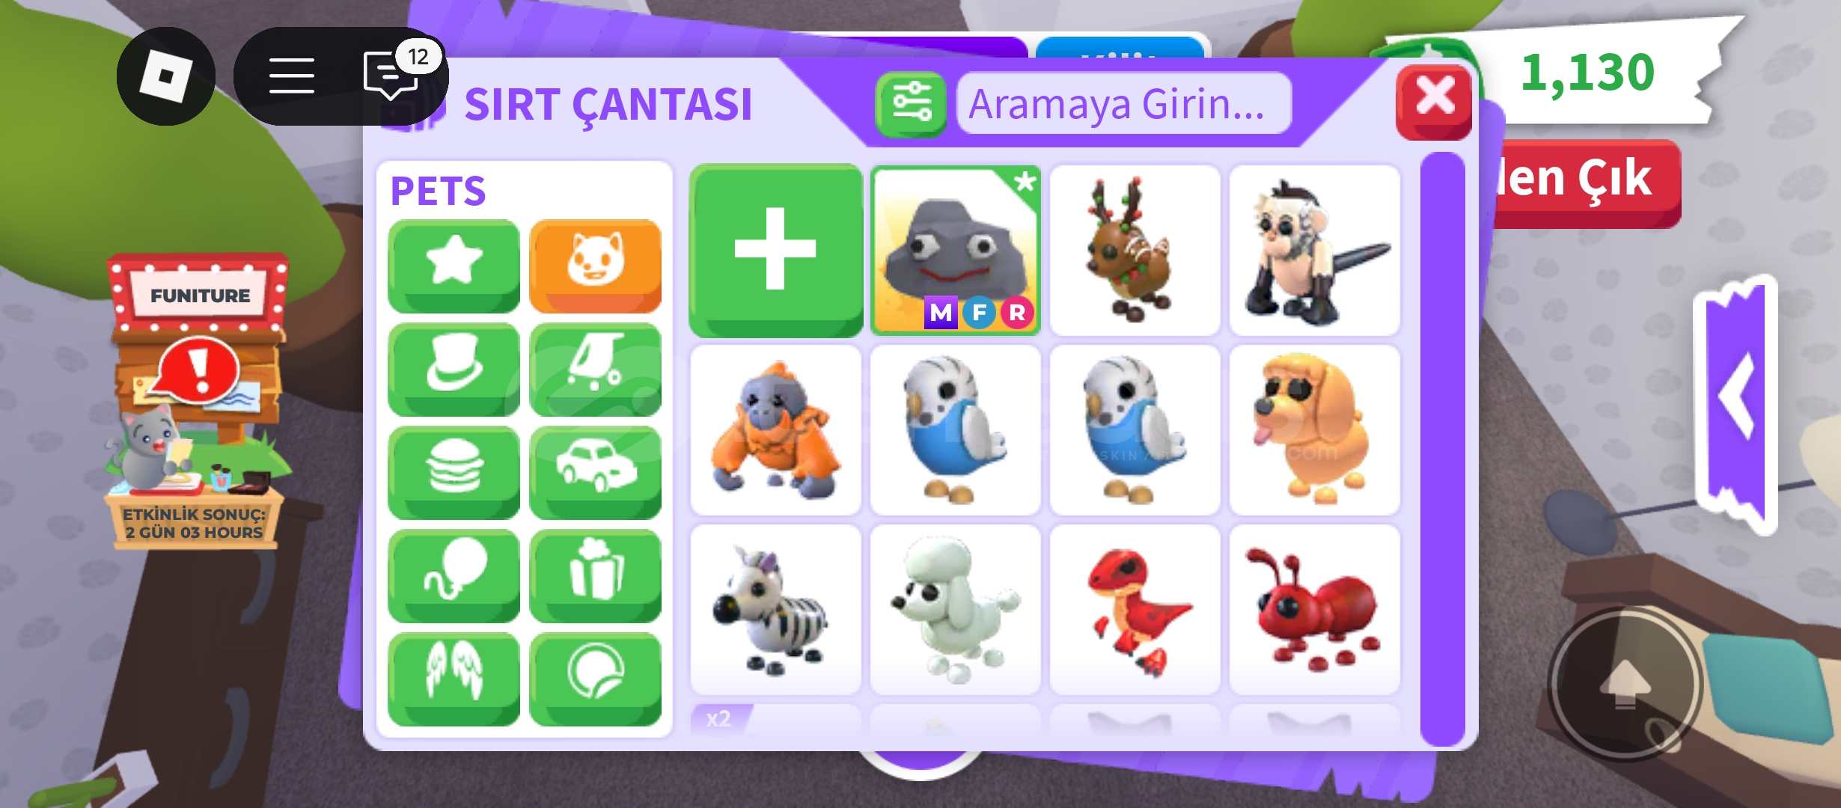The height and width of the screenshot is (808, 1841).
Task: Open the balloon toys category
Action: pos(454,575)
